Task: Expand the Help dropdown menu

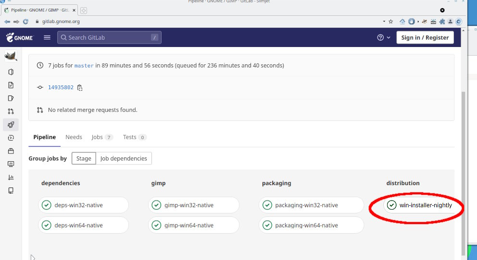Action: [384, 37]
